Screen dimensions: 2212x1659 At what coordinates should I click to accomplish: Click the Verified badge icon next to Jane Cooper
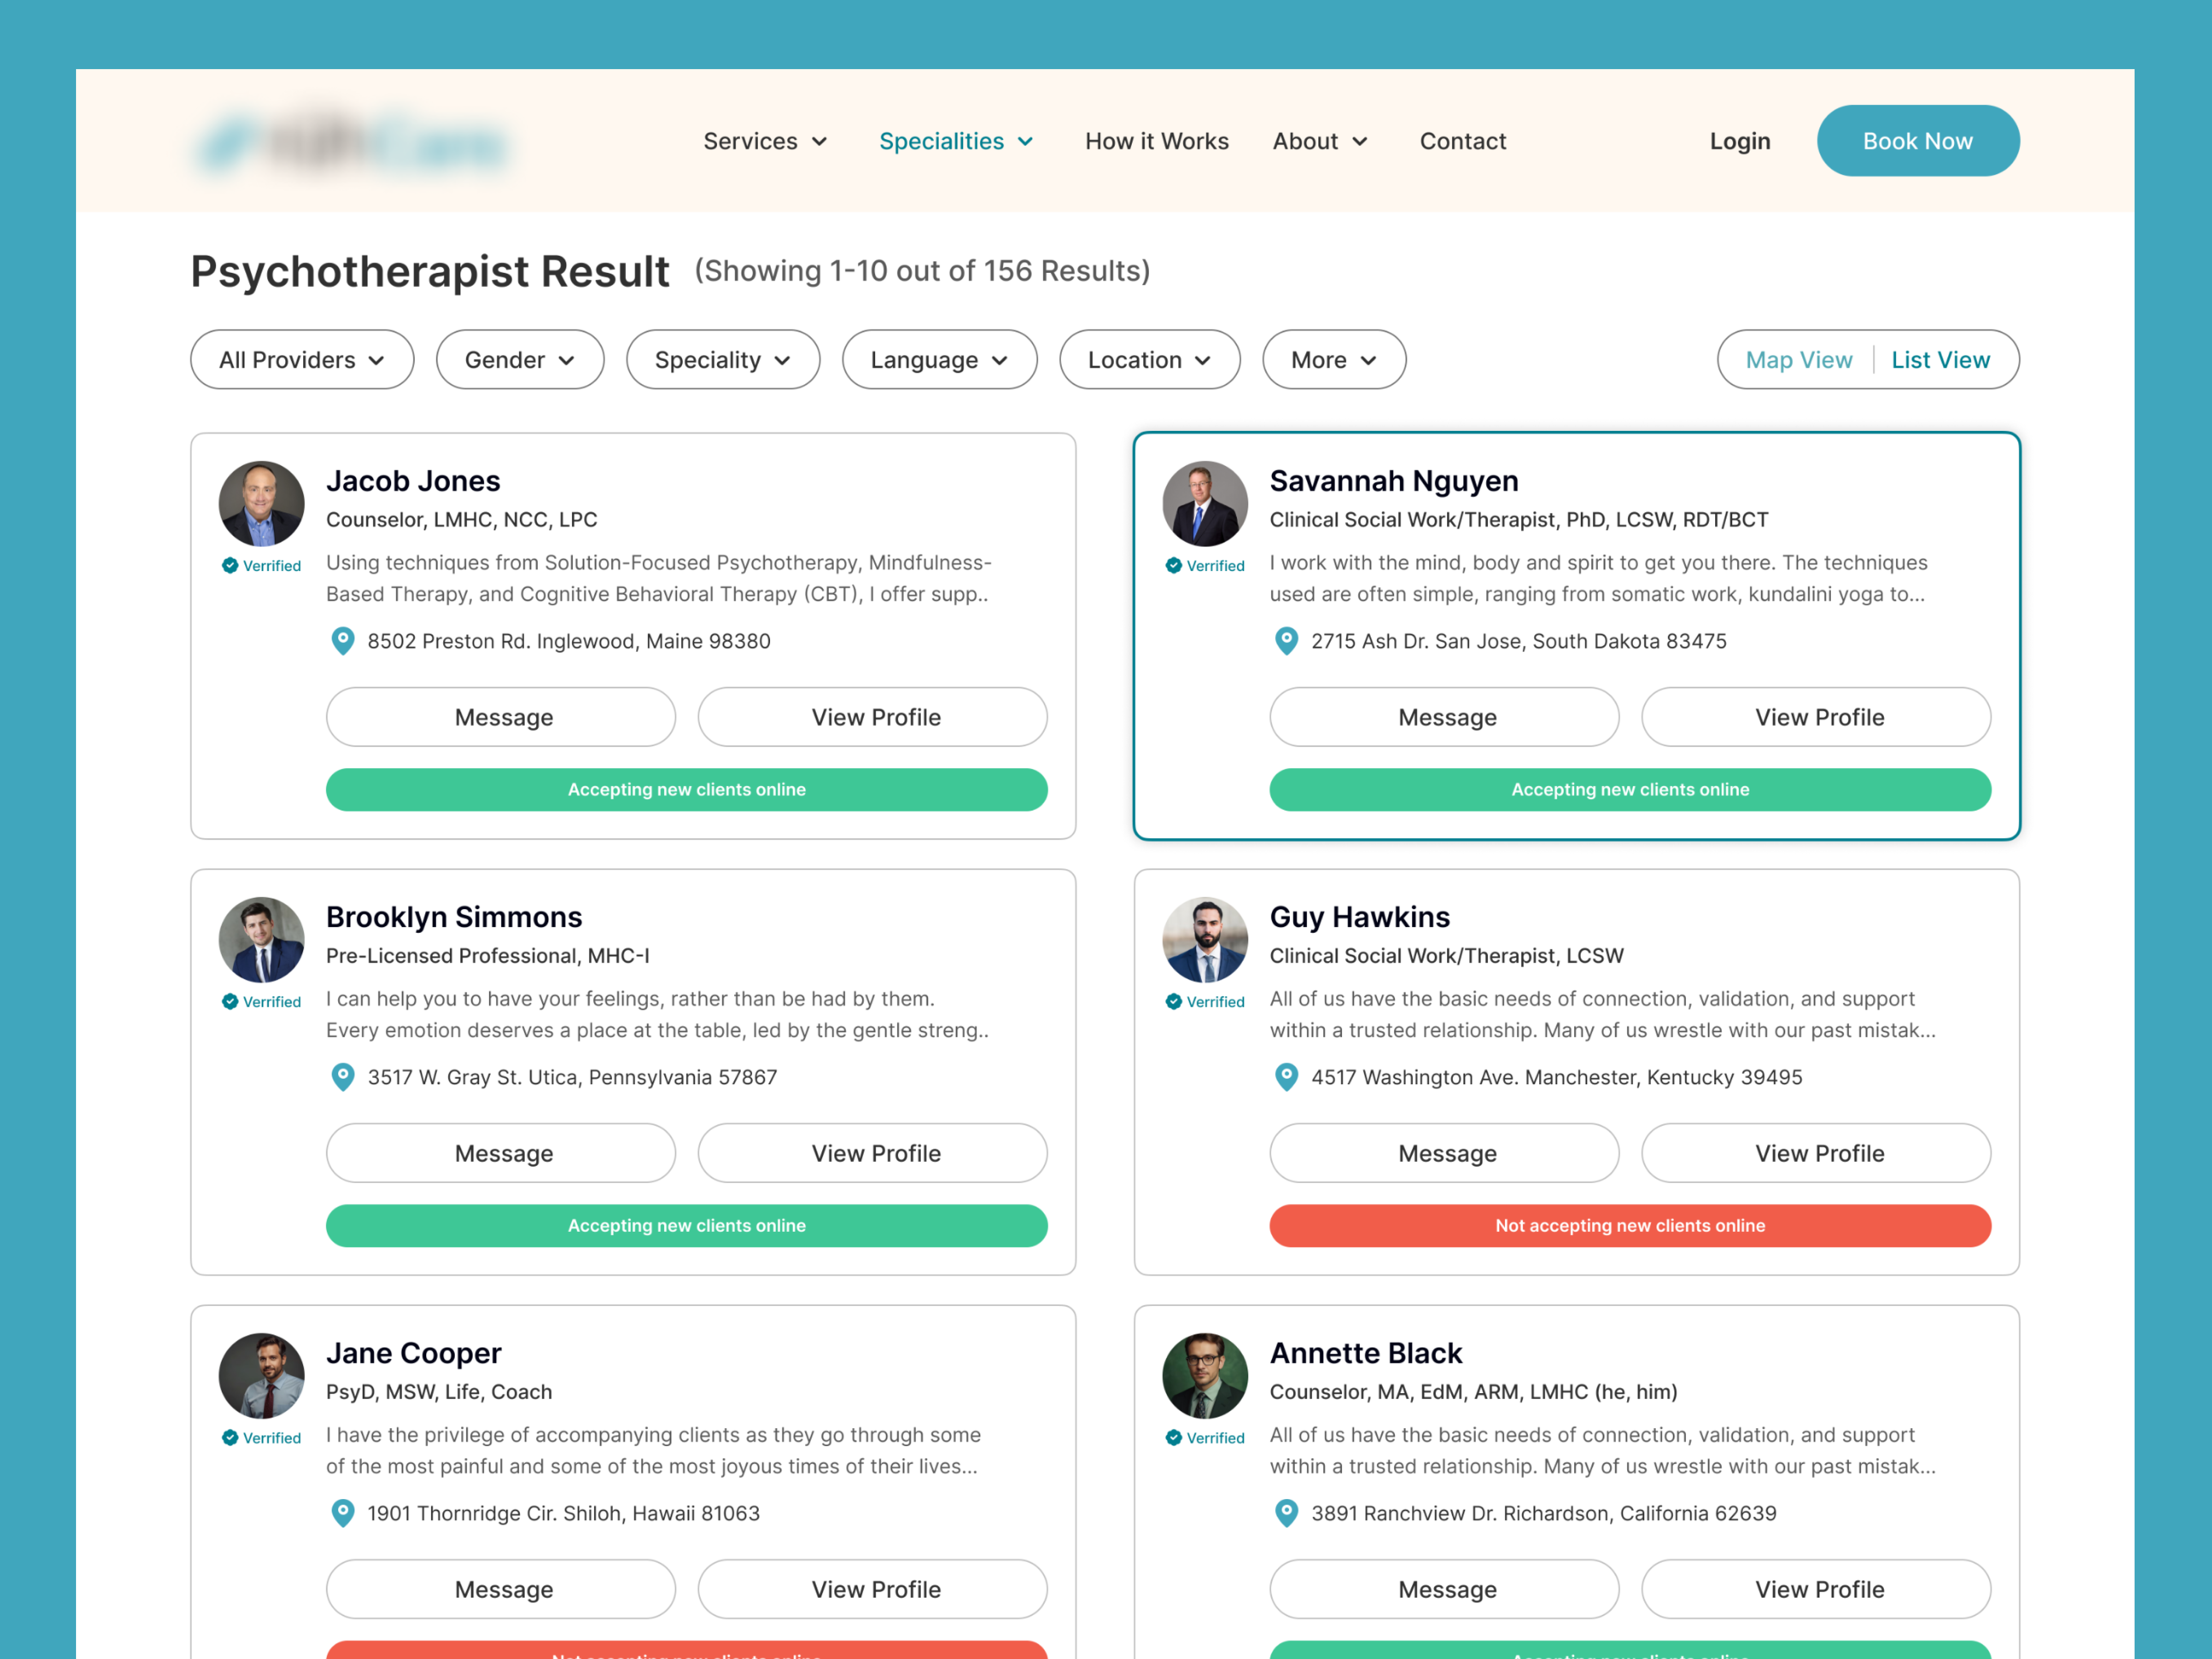pyautogui.click(x=231, y=1438)
